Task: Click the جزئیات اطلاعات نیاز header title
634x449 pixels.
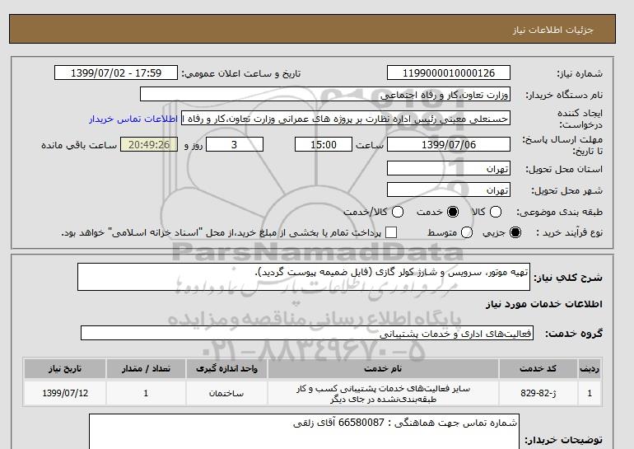Action: click(552, 30)
